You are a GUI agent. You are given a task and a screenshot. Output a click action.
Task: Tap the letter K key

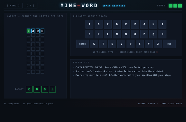[x=99, y=34]
